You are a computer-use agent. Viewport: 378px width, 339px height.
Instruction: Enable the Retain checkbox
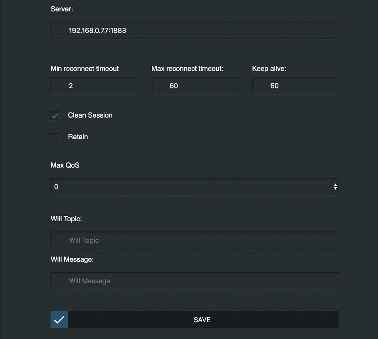coord(55,137)
